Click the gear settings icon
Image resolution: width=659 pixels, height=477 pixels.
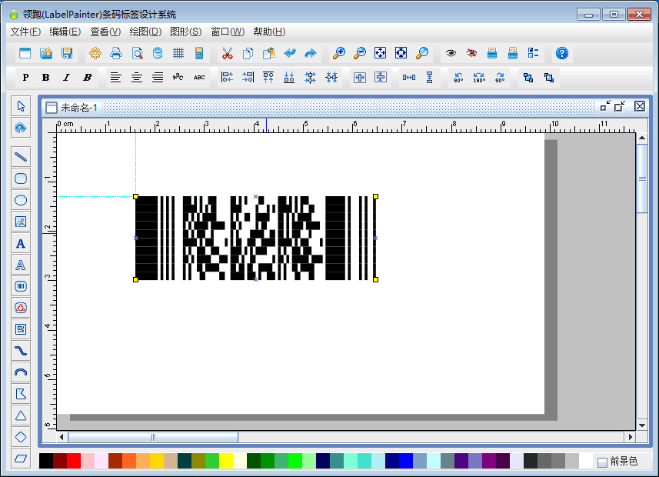point(95,53)
